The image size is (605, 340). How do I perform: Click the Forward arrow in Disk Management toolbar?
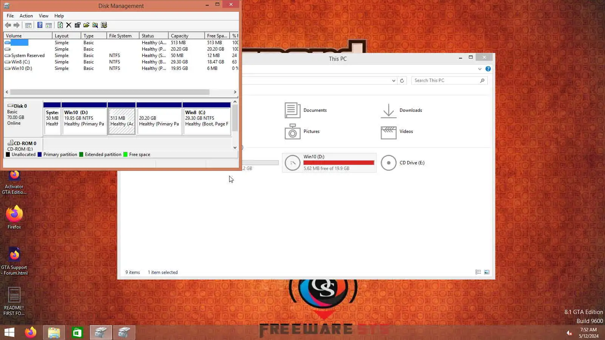17,25
